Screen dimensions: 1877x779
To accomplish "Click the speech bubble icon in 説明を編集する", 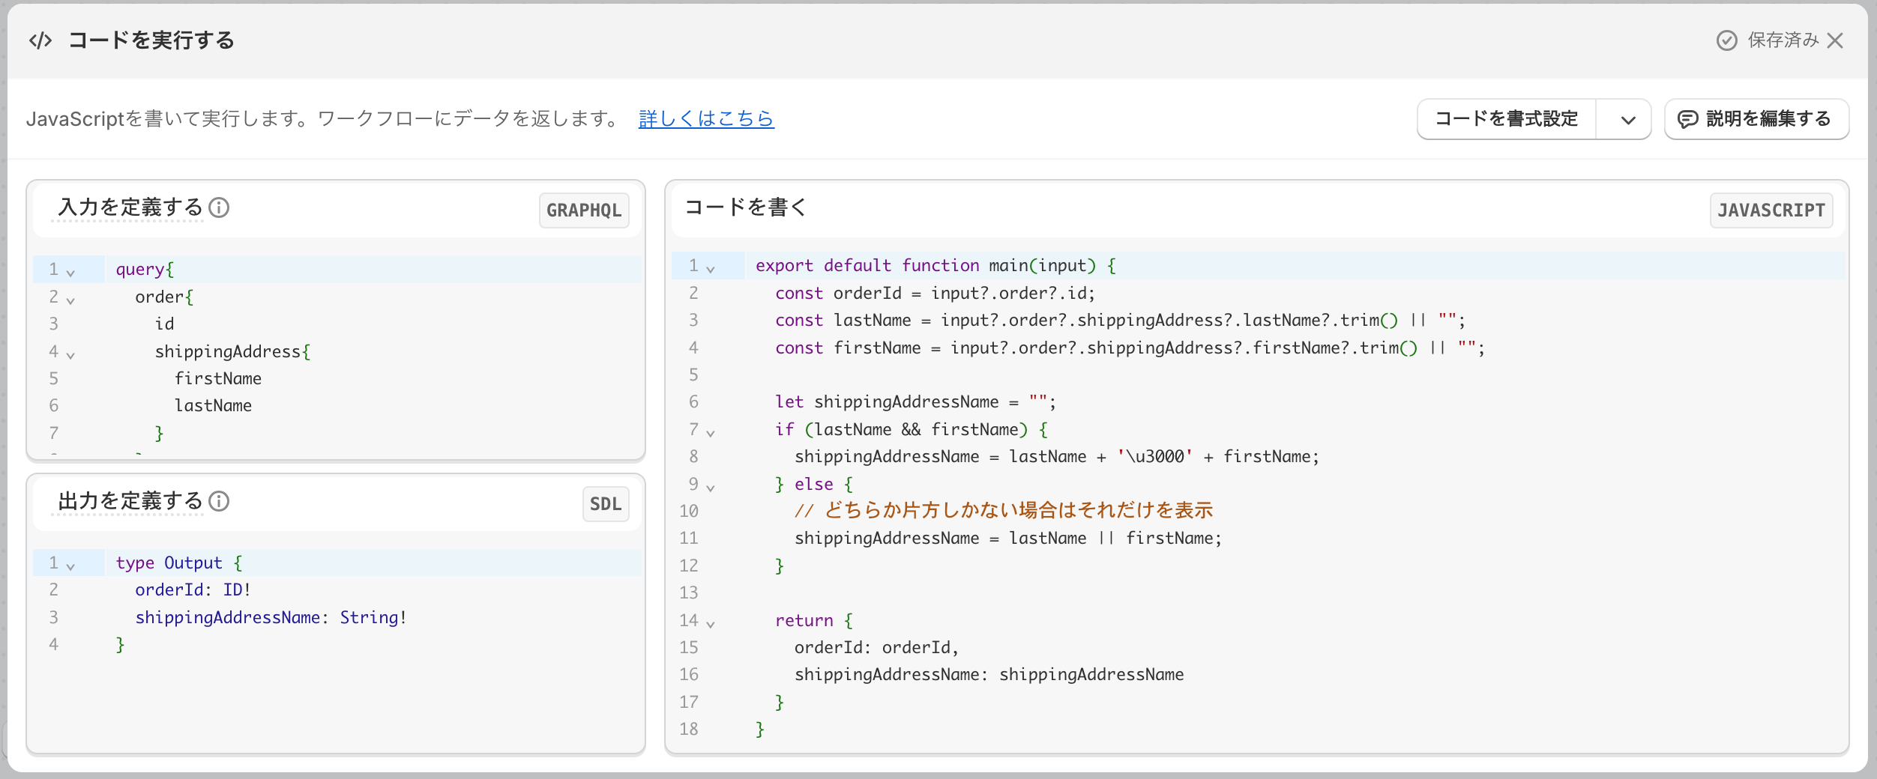I will (1687, 120).
